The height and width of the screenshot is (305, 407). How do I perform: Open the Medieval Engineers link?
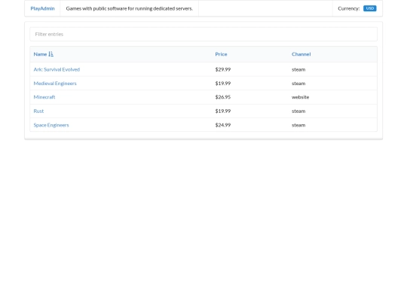pos(55,84)
